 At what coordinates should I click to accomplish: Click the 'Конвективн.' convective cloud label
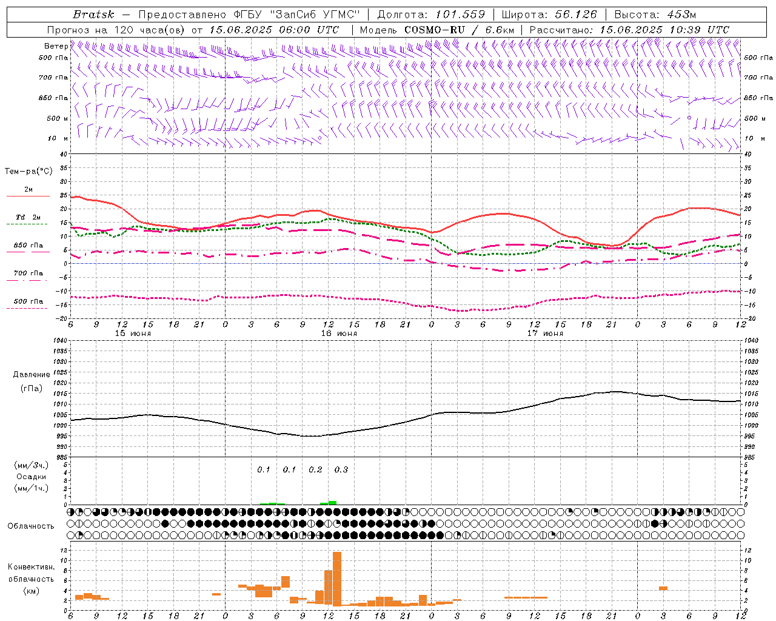(x=31, y=567)
